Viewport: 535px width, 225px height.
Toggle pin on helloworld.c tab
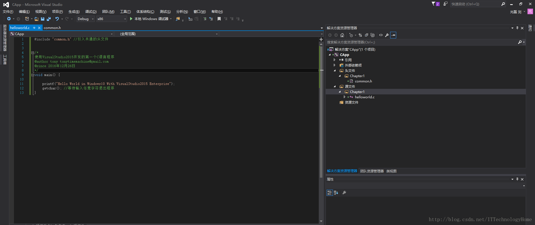(34, 28)
